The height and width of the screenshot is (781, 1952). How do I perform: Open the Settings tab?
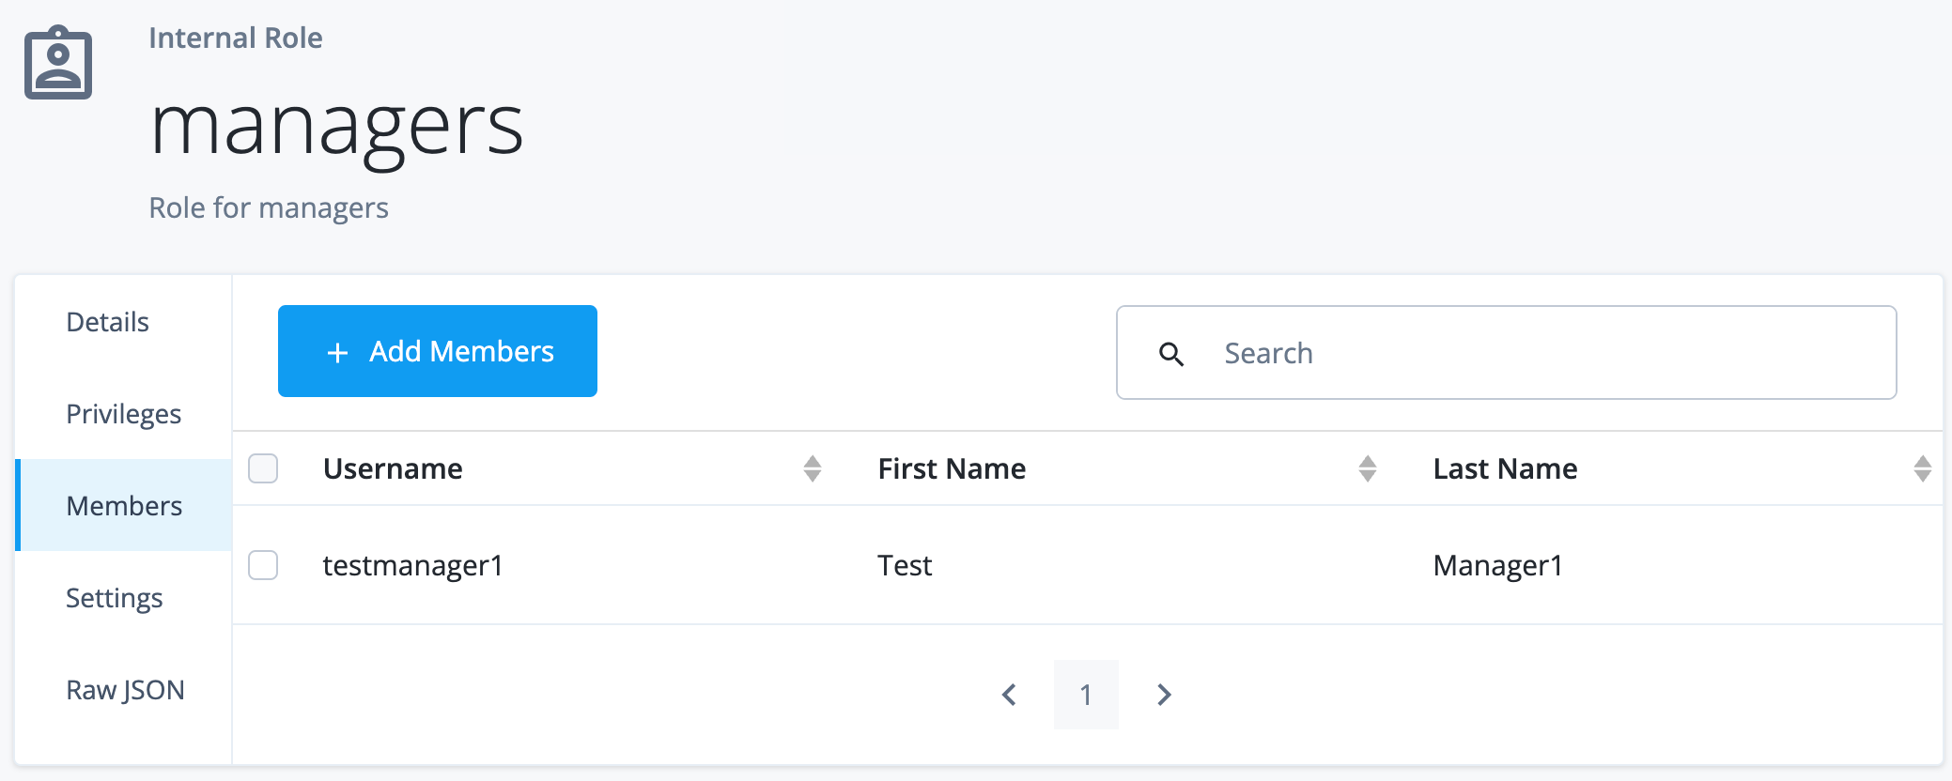[115, 598]
